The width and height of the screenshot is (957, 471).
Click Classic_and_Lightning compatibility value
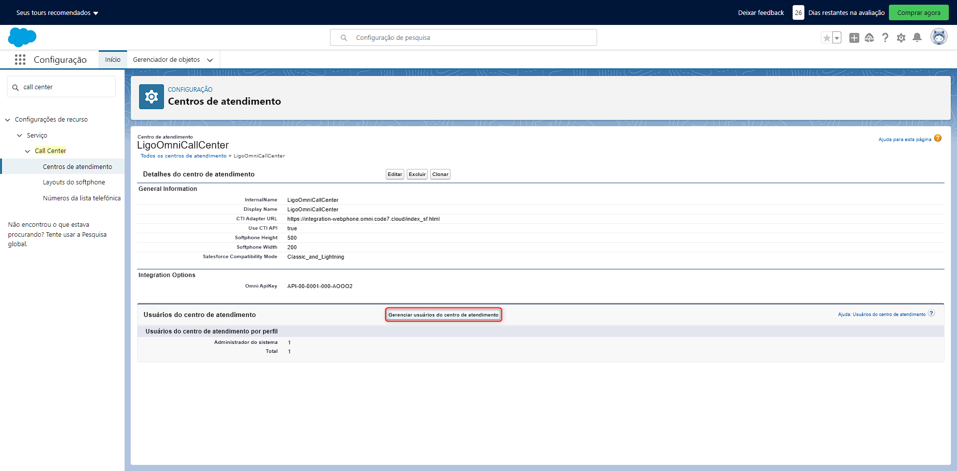click(316, 257)
